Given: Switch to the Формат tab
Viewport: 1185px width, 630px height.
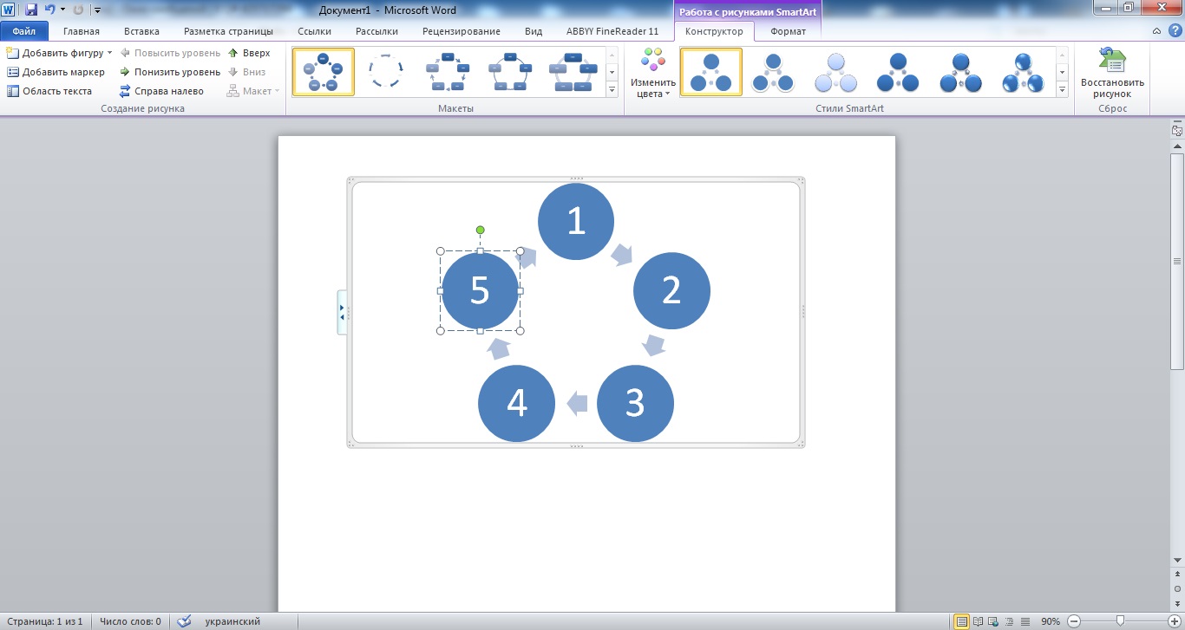Looking at the screenshot, I should pyautogui.click(x=788, y=31).
